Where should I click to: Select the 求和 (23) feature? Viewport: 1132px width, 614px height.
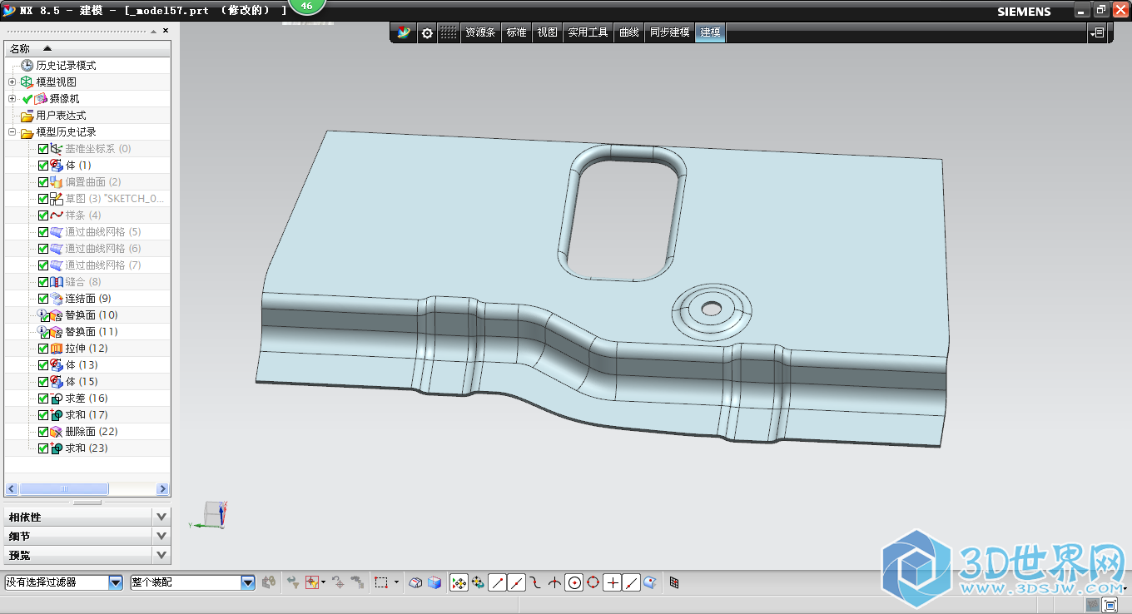coord(87,448)
